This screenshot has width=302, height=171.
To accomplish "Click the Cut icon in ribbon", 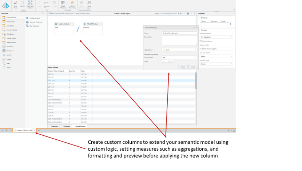I will (46, 3).
